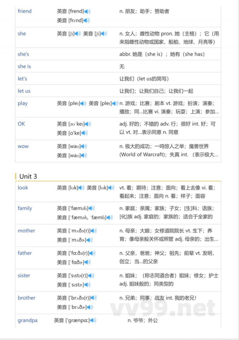Open the word entry "she's"

pos(23,54)
